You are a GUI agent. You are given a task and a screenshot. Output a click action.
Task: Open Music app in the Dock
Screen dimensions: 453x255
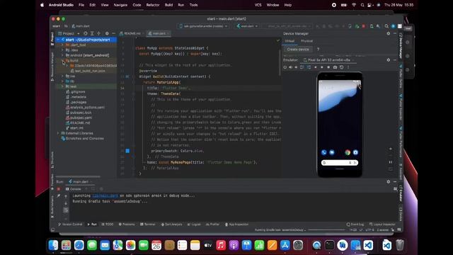[x=221, y=245]
